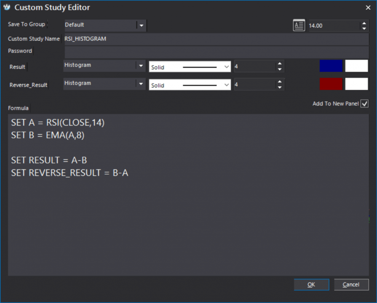
Task: Increase Reverse_Result line width value
Action: point(279,82)
